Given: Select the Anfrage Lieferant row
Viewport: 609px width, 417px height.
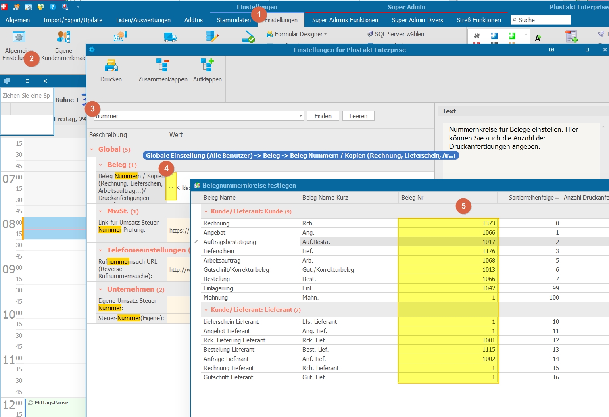Looking at the screenshot, I should tap(405, 359).
